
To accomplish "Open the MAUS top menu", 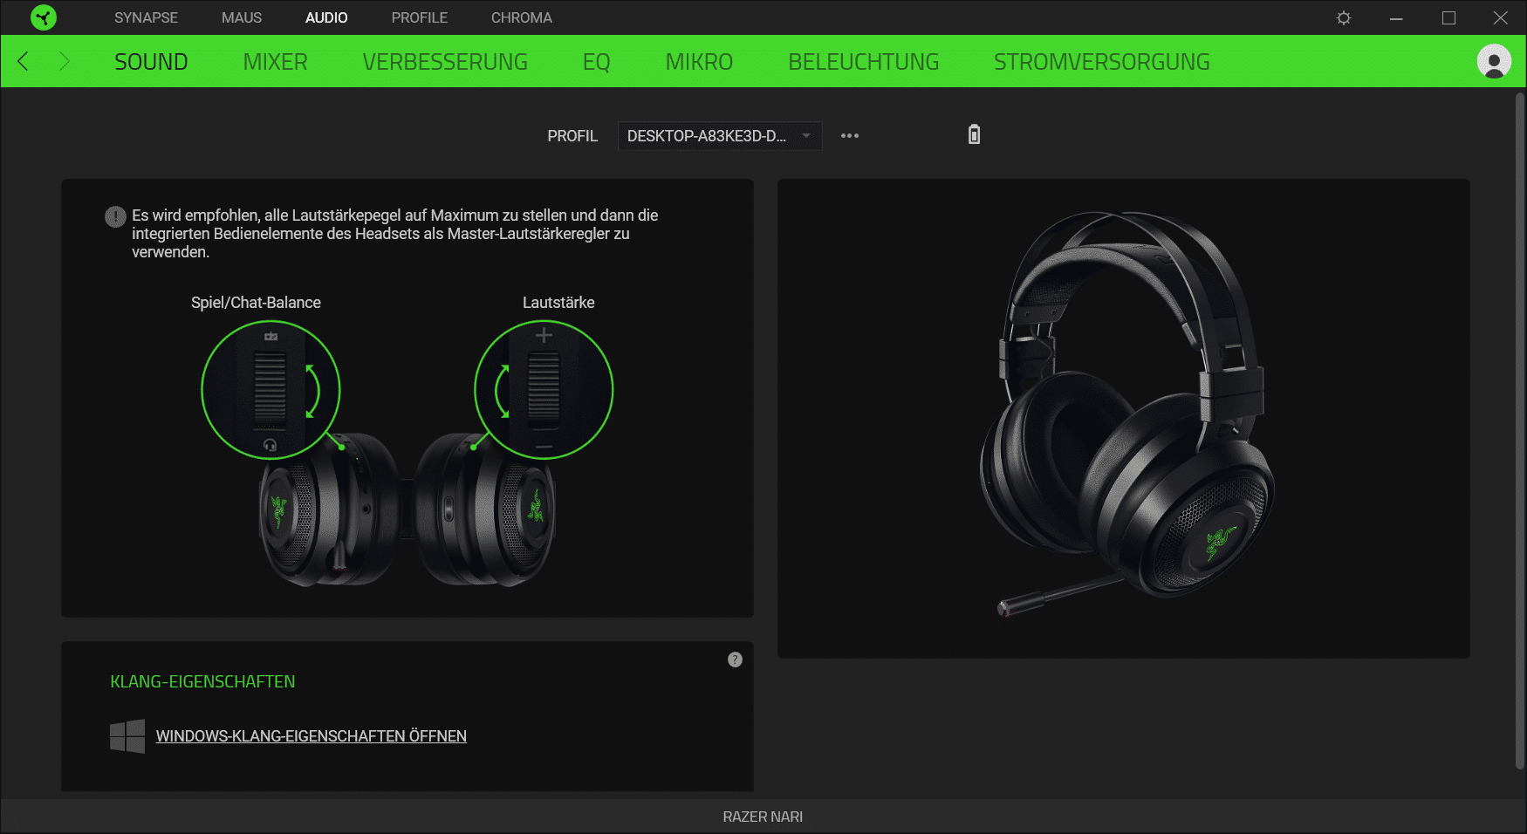I will pyautogui.click(x=242, y=17).
